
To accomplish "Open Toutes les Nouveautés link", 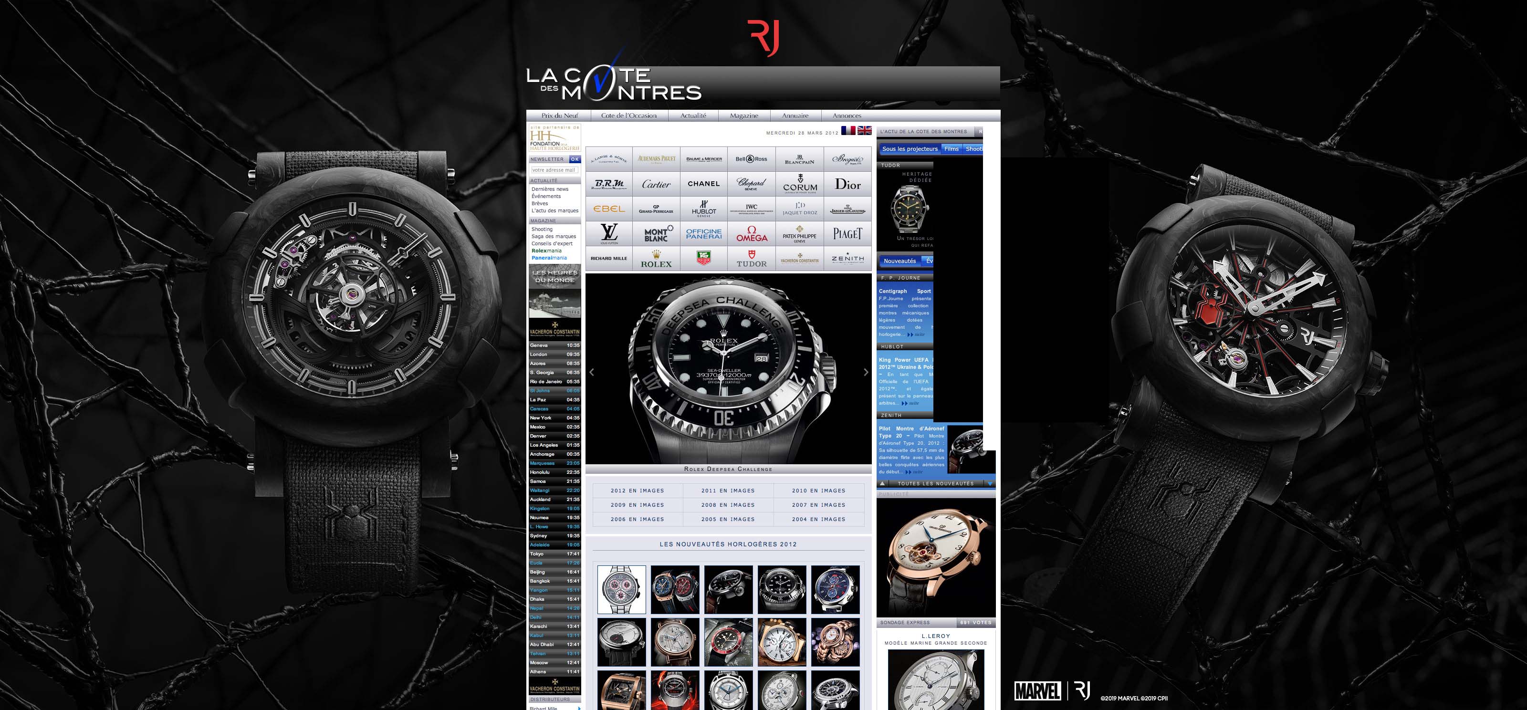I will point(935,484).
